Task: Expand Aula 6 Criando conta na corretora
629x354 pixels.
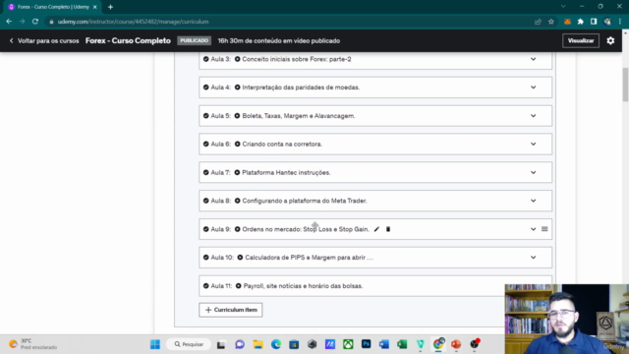Action: (533, 145)
